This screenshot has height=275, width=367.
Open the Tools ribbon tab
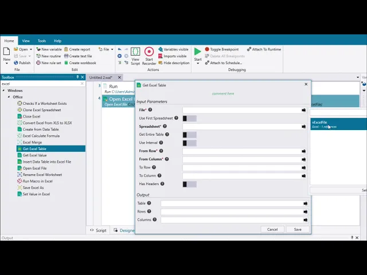42,41
